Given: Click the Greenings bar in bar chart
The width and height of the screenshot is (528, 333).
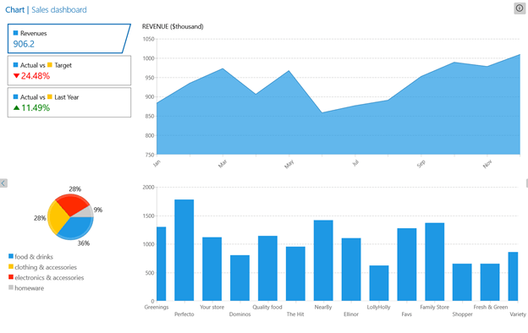Looking at the screenshot, I should coord(162,264).
